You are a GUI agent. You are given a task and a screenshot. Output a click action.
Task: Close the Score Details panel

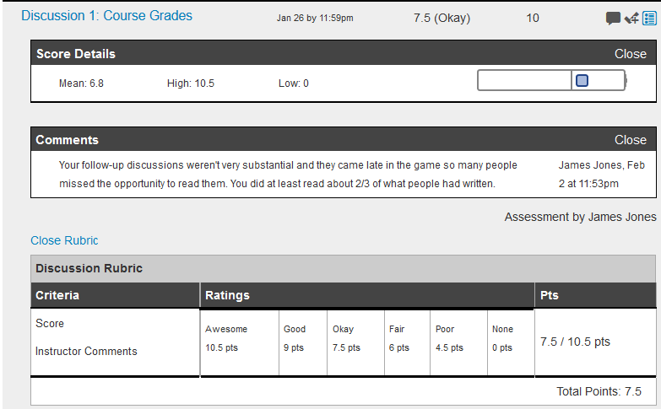630,54
